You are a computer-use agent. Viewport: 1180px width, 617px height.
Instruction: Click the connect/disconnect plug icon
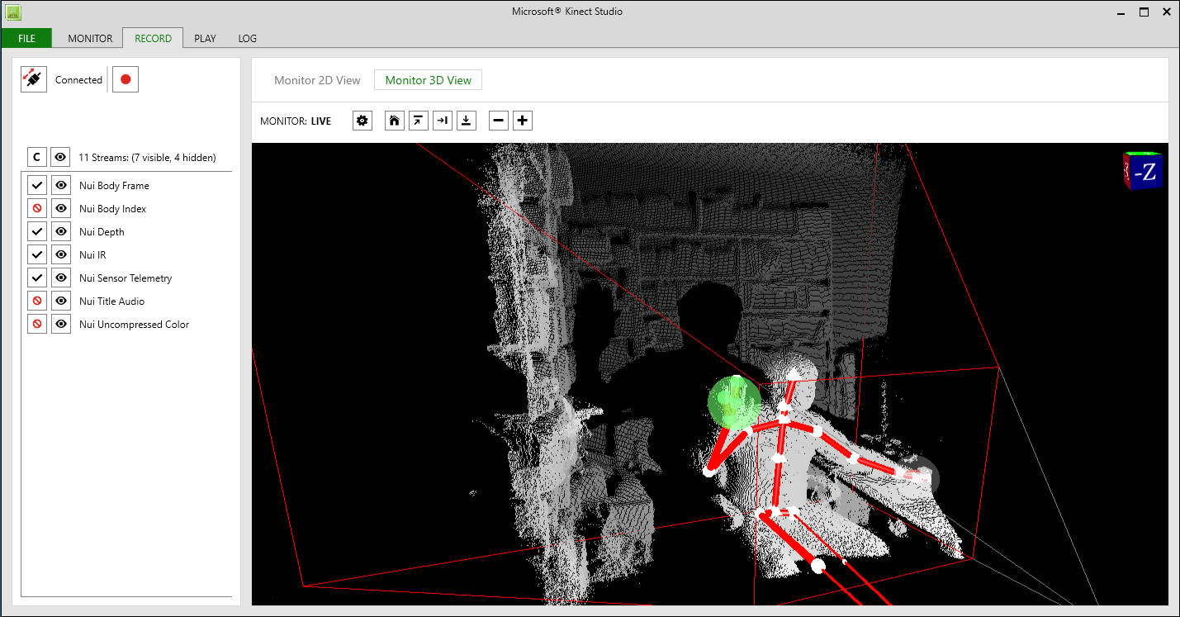(x=34, y=79)
